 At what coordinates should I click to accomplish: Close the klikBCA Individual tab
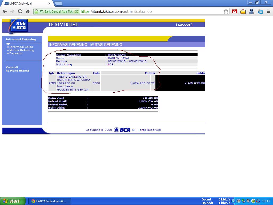(49, 3)
